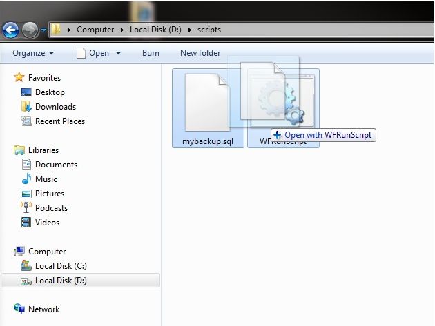
Task: Click the Open toolbar button
Action: point(99,53)
